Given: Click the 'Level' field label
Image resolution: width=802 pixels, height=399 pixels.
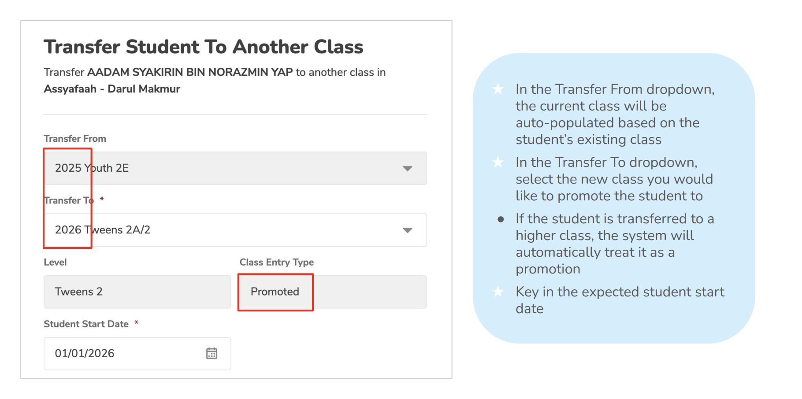Looking at the screenshot, I should click(x=55, y=262).
